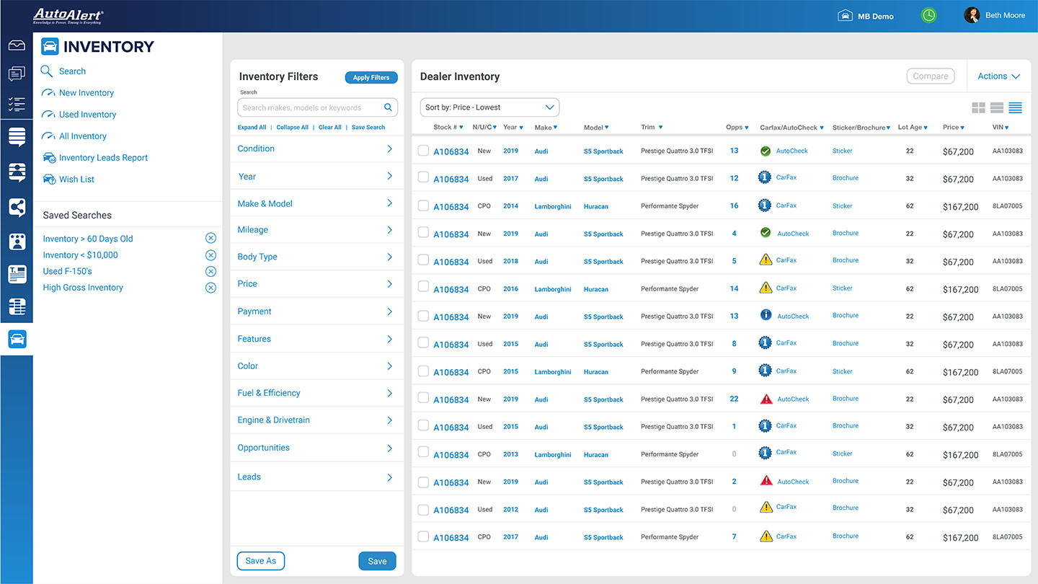This screenshot has height=584, width=1038.
Task: Open the newspaper icon in sidebar
Action: click(x=17, y=274)
